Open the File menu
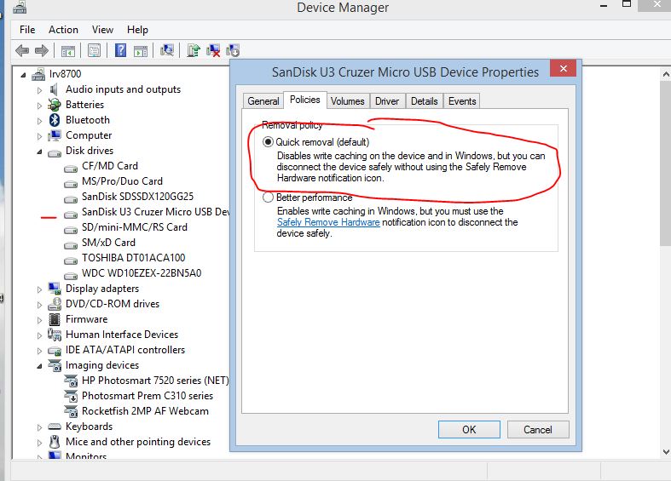671x481 pixels. point(27,30)
